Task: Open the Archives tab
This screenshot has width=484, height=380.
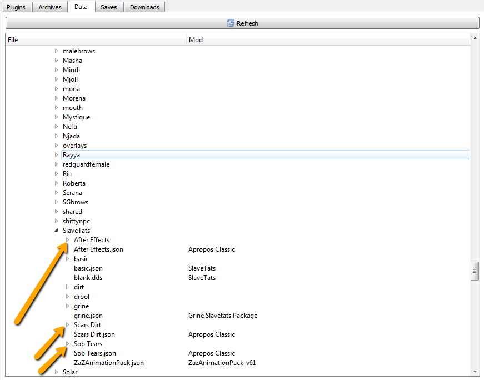Action: (50, 7)
